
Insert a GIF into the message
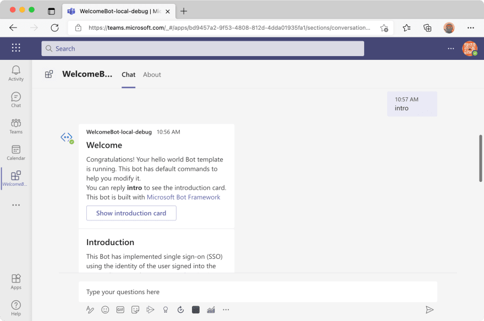[120, 309]
